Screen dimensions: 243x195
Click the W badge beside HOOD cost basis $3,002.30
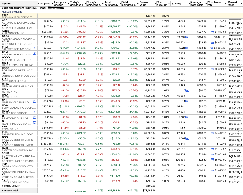click(212, 69)
